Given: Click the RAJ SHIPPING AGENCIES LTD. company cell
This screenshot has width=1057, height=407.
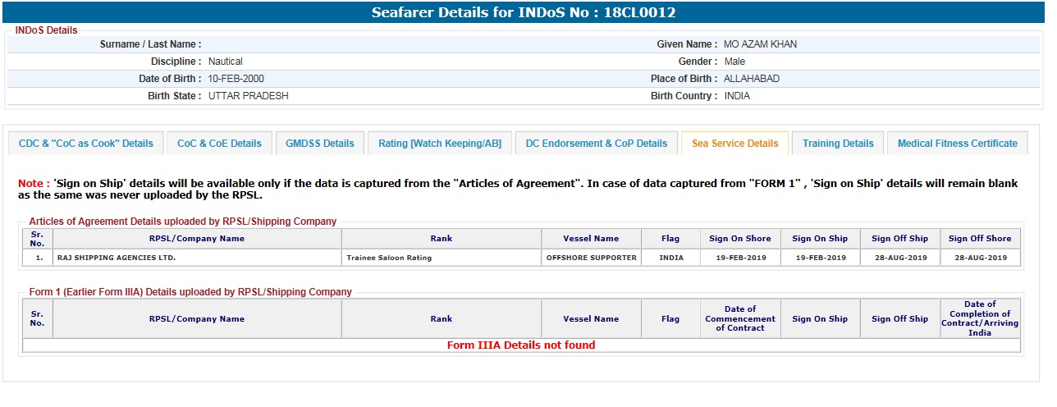Looking at the screenshot, I should point(117,258).
